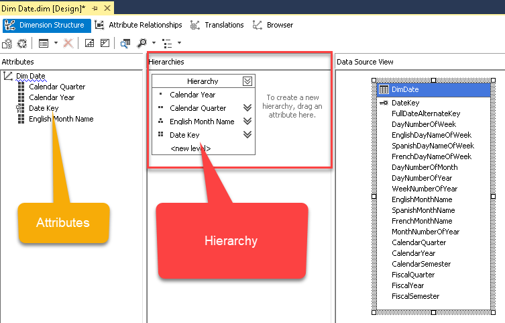Click the DimDate table header icon
Viewport: 505px width, 323px height.
(384, 89)
